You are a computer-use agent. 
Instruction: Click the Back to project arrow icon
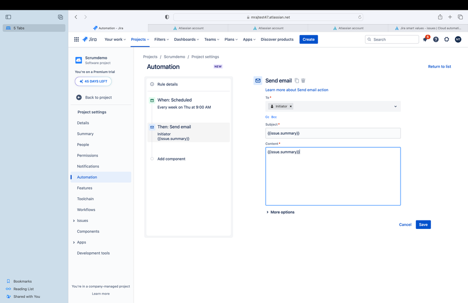79,98
